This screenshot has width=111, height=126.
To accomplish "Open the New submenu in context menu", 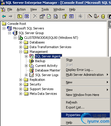I will [x=85, y=82].
